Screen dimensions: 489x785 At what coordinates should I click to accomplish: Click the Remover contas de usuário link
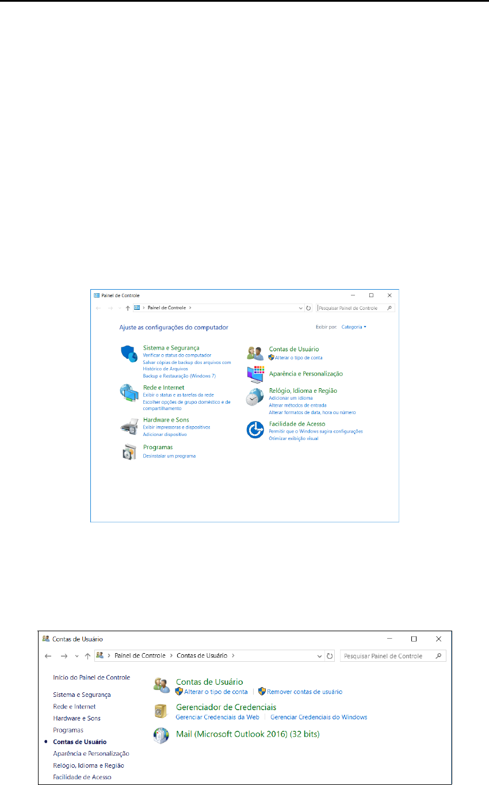click(x=304, y=692)
